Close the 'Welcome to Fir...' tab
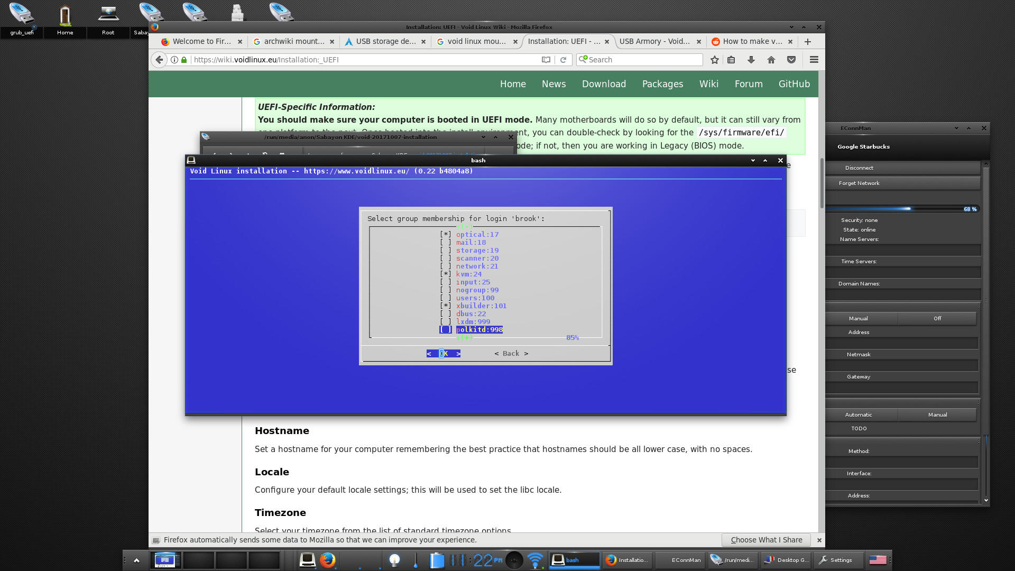1015x571 pixels. tap(240, 42)
